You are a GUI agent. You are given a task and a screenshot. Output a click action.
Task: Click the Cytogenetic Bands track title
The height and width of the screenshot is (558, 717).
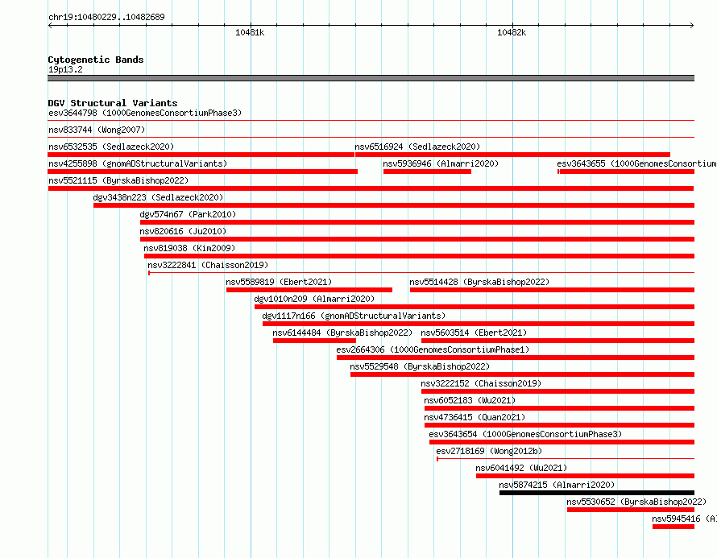pyautogui.click(x=96, y=60)
